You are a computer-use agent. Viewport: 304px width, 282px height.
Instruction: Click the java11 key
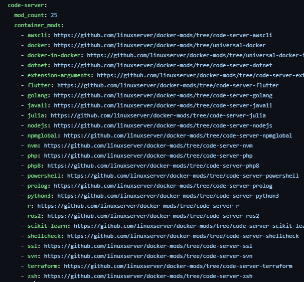(38, 106)
